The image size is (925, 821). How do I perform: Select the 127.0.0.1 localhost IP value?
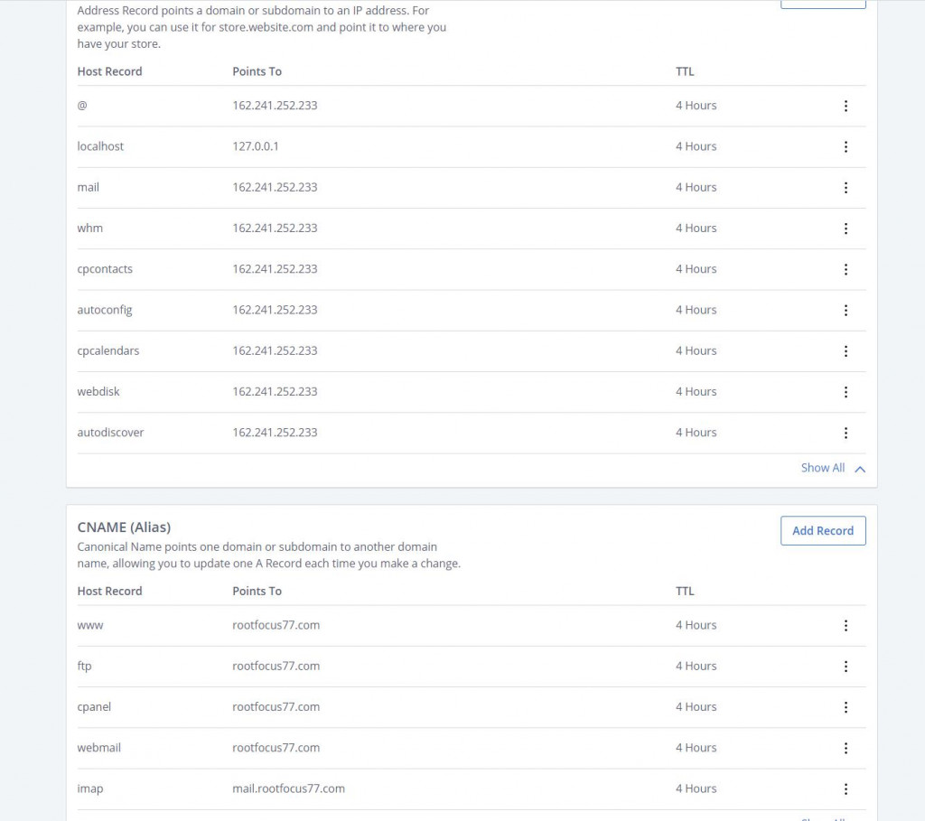click(x=256, y=146)
